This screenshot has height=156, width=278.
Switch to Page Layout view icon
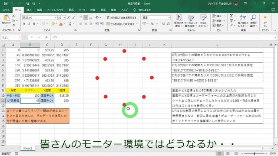pos(228,153)
